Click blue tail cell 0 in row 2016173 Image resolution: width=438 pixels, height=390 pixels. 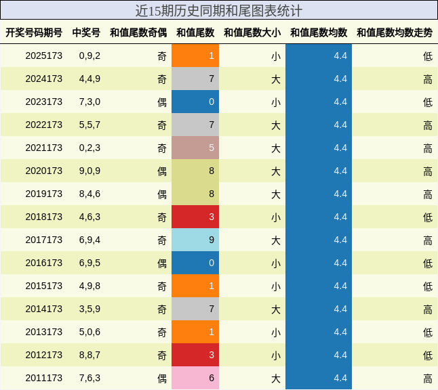195,263
